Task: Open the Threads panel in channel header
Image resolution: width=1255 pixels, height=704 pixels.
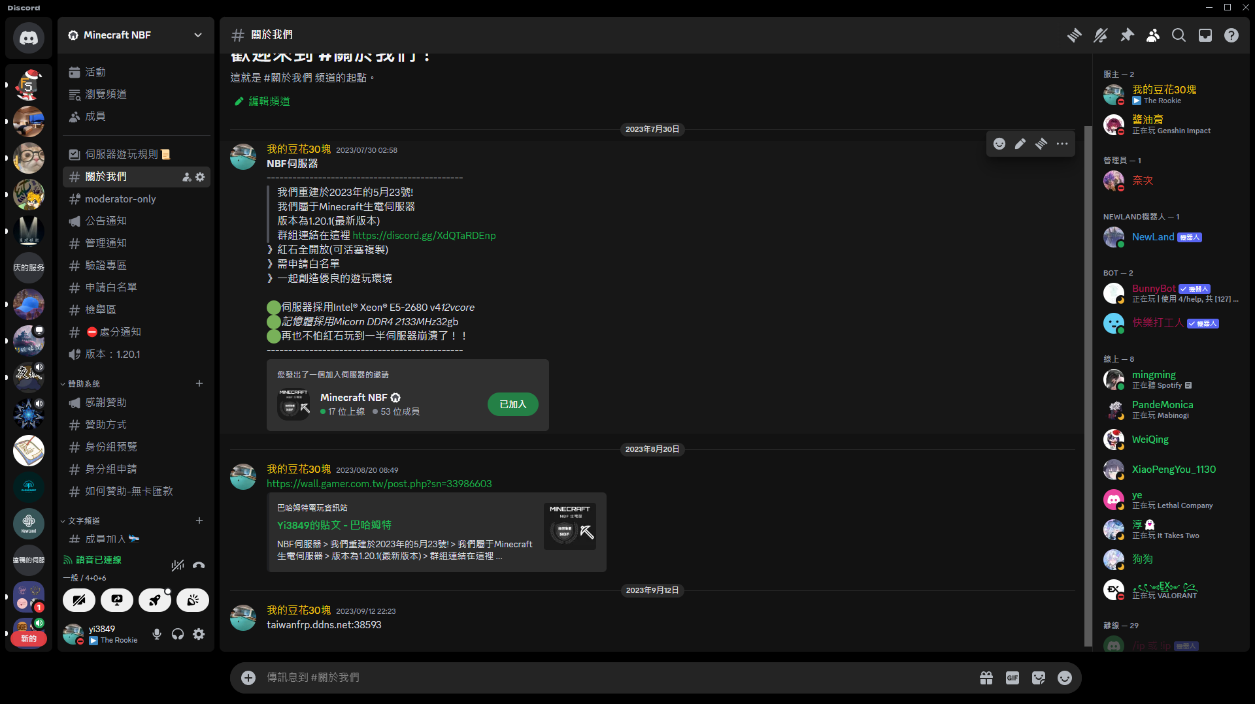Action: 1074,35
